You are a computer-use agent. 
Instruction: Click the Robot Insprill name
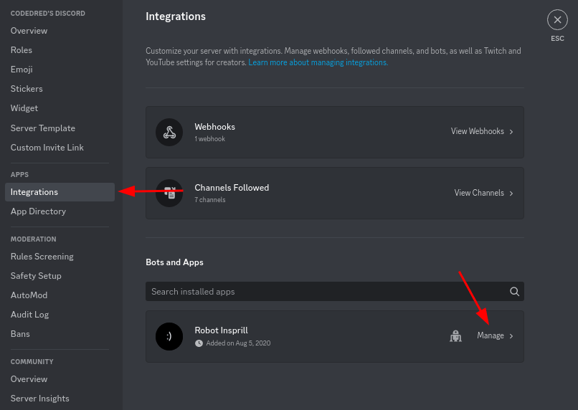tap(221, 330)
